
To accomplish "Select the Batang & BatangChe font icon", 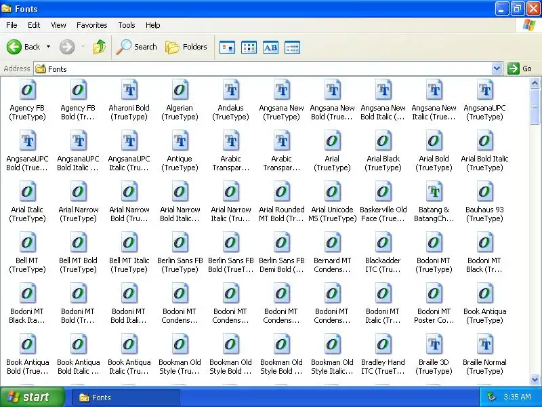I will click(434, 192).
